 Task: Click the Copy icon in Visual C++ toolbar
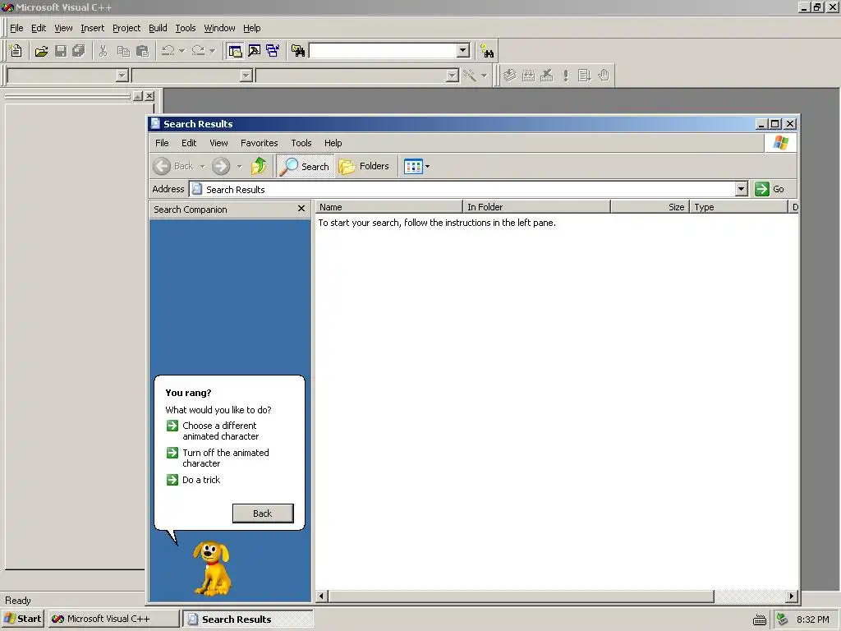tap(123, 51)
